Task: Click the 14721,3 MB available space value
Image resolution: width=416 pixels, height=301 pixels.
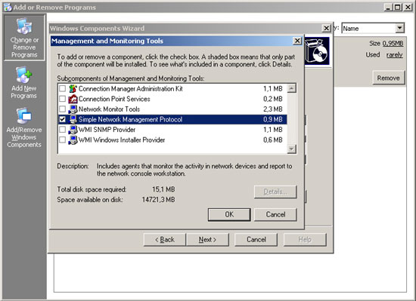Action: coord(158,199)
